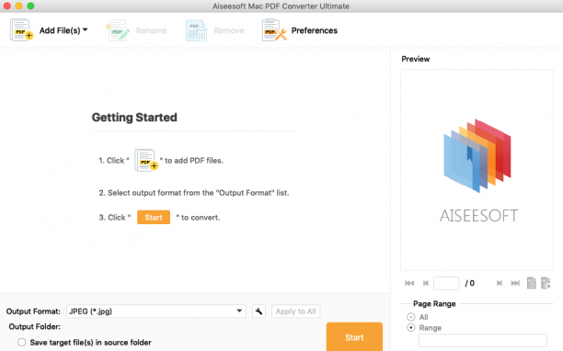Click the add PDF icon in Getting Started
563x351 pixels.
coord(146,160)
